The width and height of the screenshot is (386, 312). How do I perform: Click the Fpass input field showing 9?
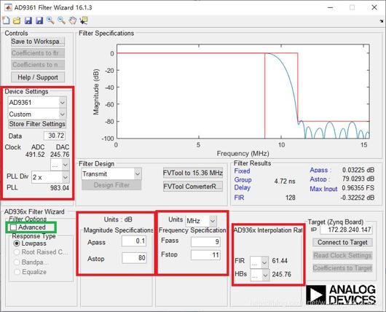205,242
